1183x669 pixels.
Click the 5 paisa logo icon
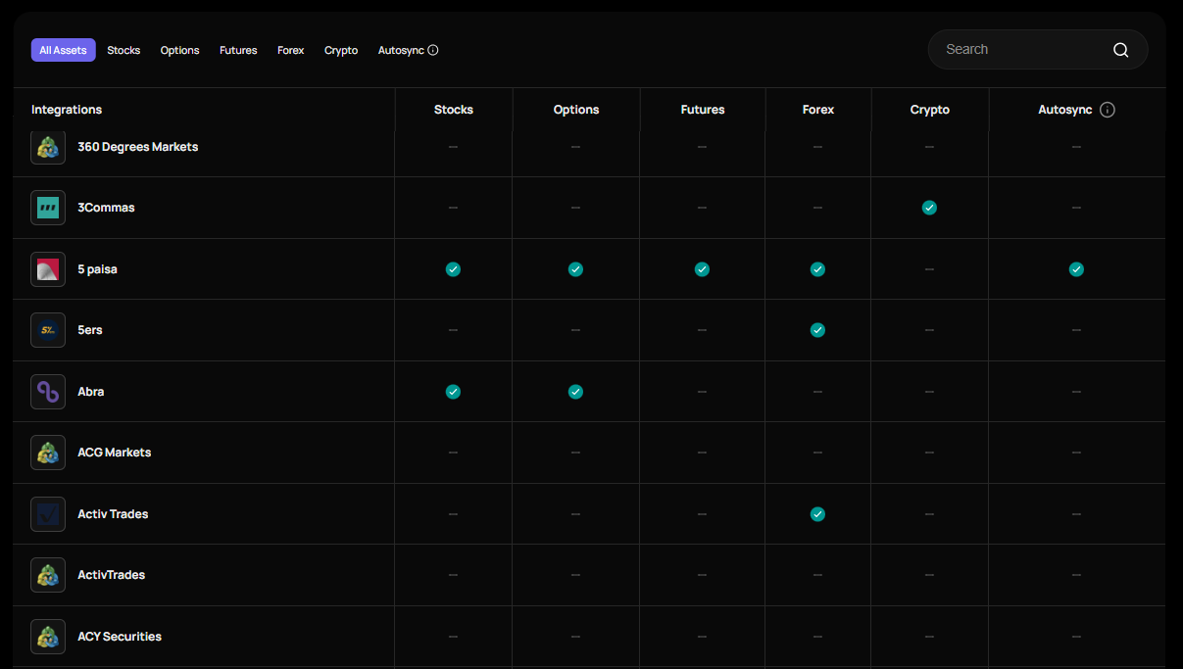(x=48, y=269)
